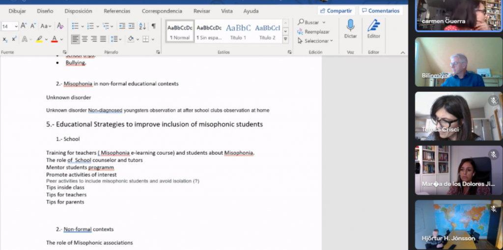Select the Teresa Crisci video tile
This screenshot has width=503, height=250.
click(x=459, y=116)
